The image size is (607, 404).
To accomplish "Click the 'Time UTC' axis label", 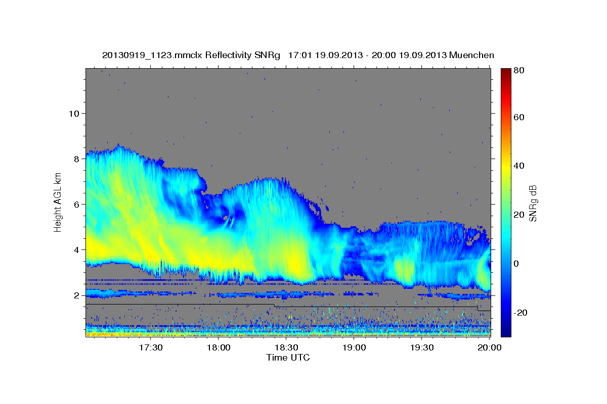I will (288, 358).
